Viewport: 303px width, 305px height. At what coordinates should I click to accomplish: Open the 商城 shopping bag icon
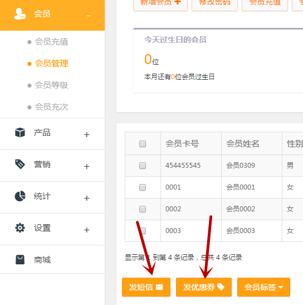20,260
